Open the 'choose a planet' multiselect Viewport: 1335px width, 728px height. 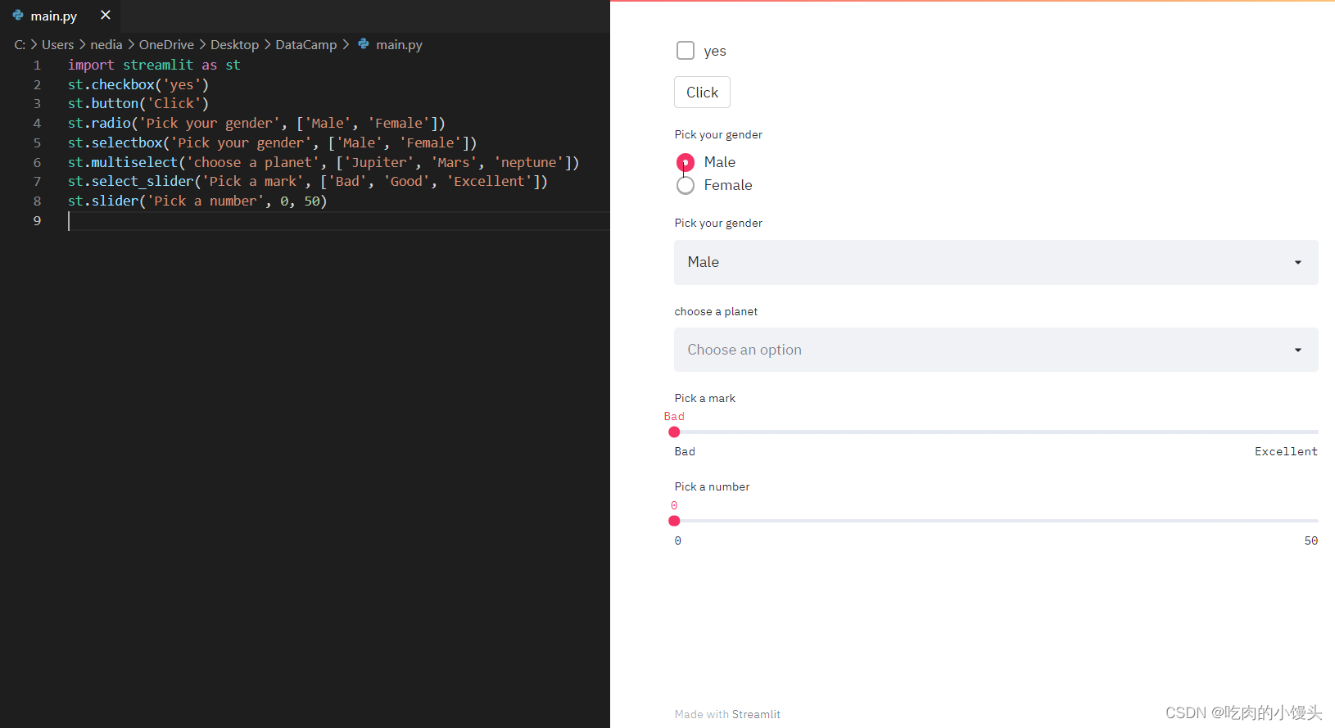coord(996,350)
